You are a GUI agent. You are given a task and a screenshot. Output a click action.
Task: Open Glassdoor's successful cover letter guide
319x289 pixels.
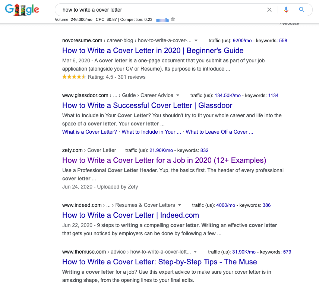(x=147, y=105)
